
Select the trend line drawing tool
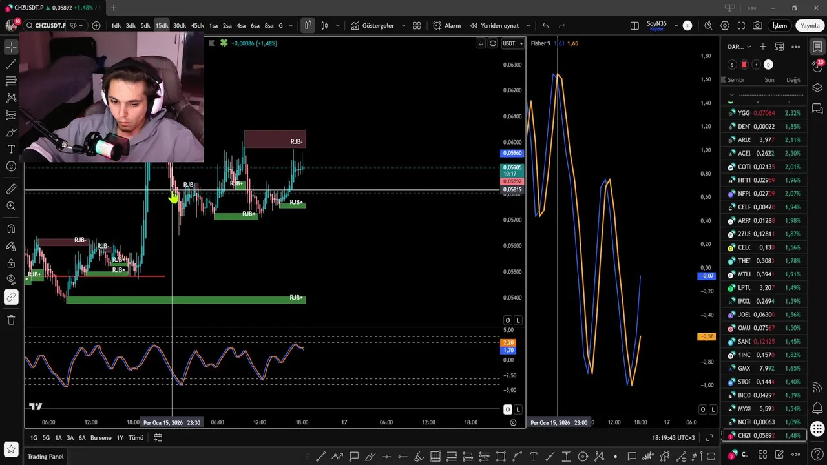(x=11, y=65)
